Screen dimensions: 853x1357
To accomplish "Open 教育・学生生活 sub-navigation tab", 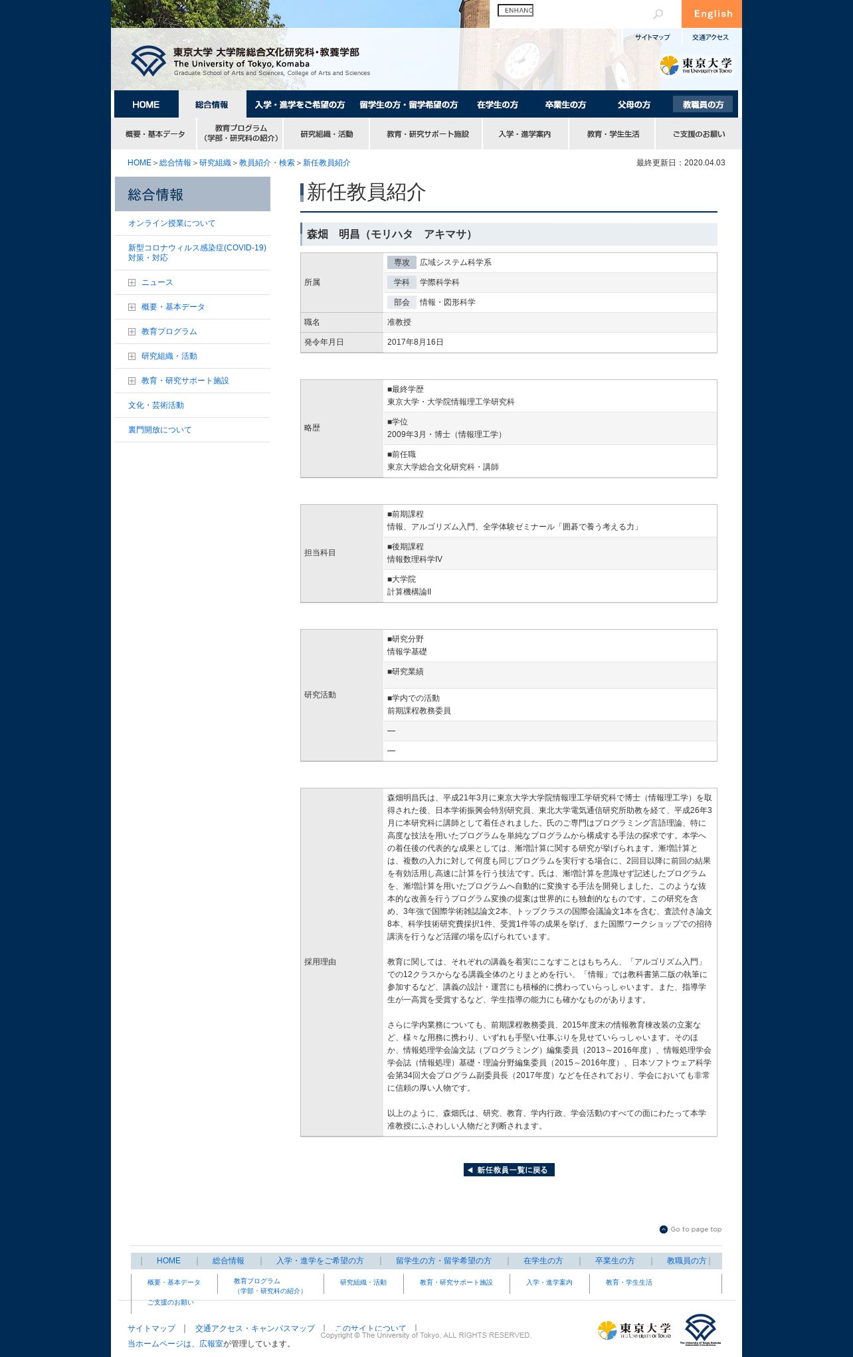I will [613, 134].
